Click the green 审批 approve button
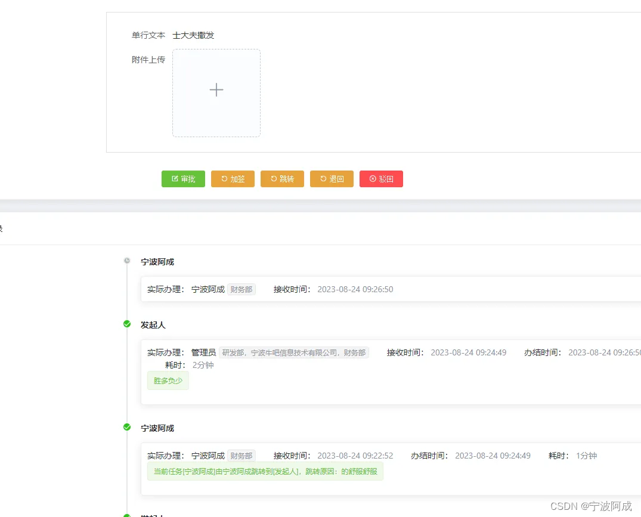Viewport: 641px width, 517px height. [183, 179]
